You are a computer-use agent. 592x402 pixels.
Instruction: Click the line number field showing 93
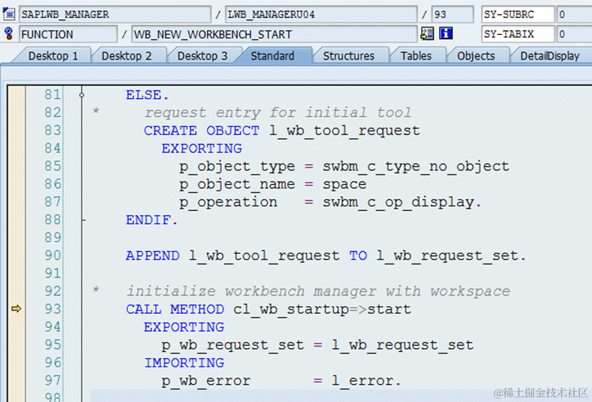pos(452,14)
